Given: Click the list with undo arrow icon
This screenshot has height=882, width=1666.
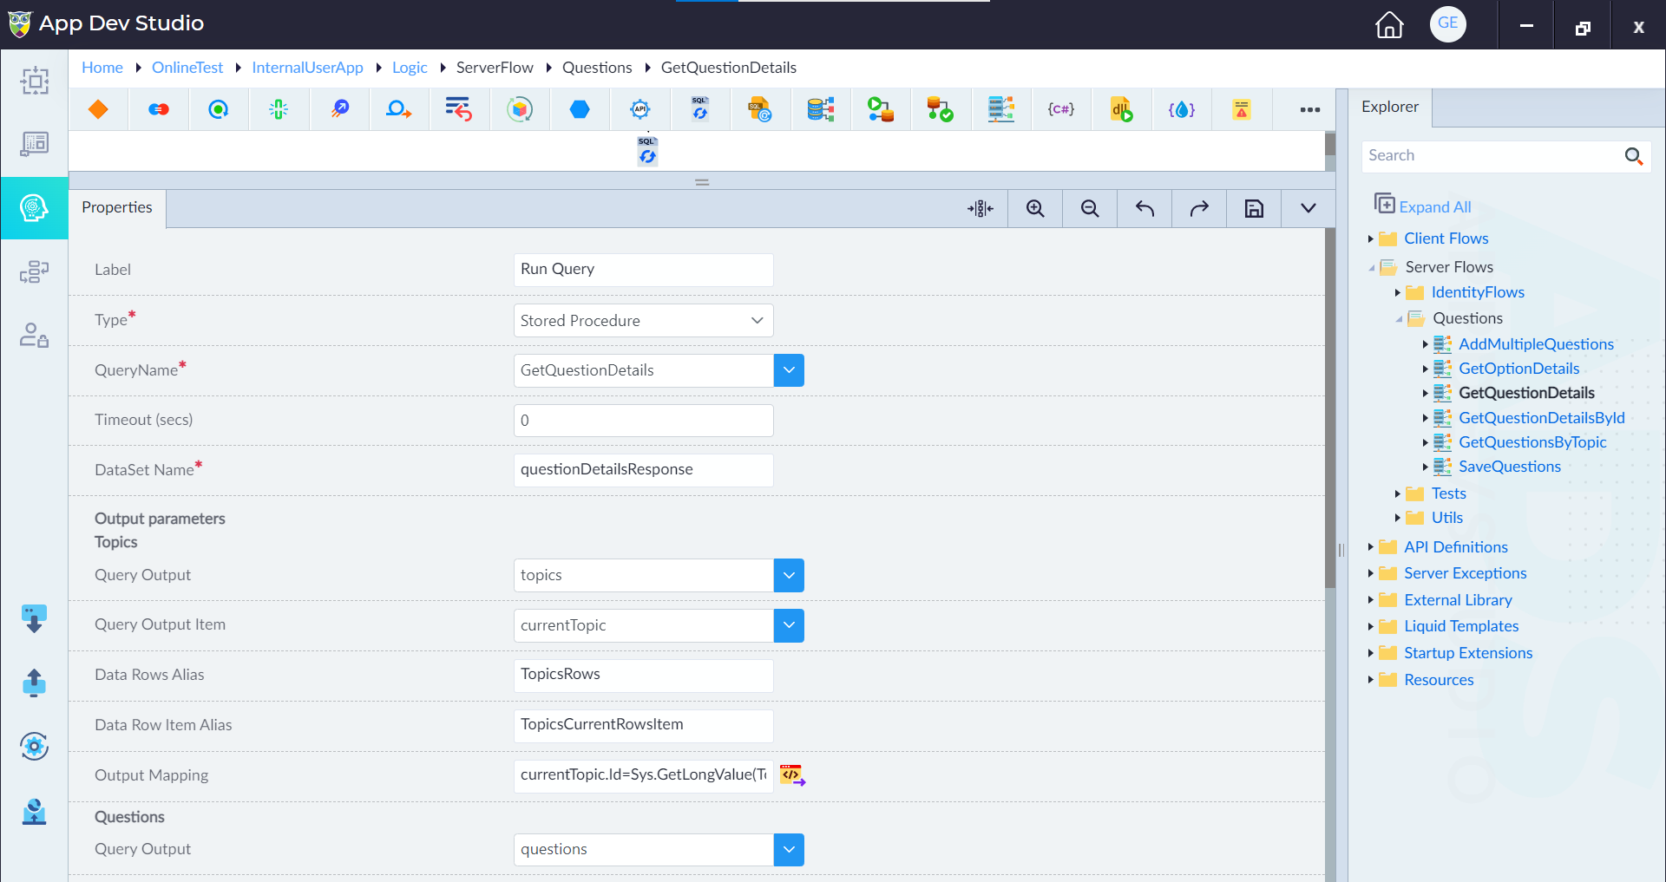Looking at the screenshot, I should point(458,109).
